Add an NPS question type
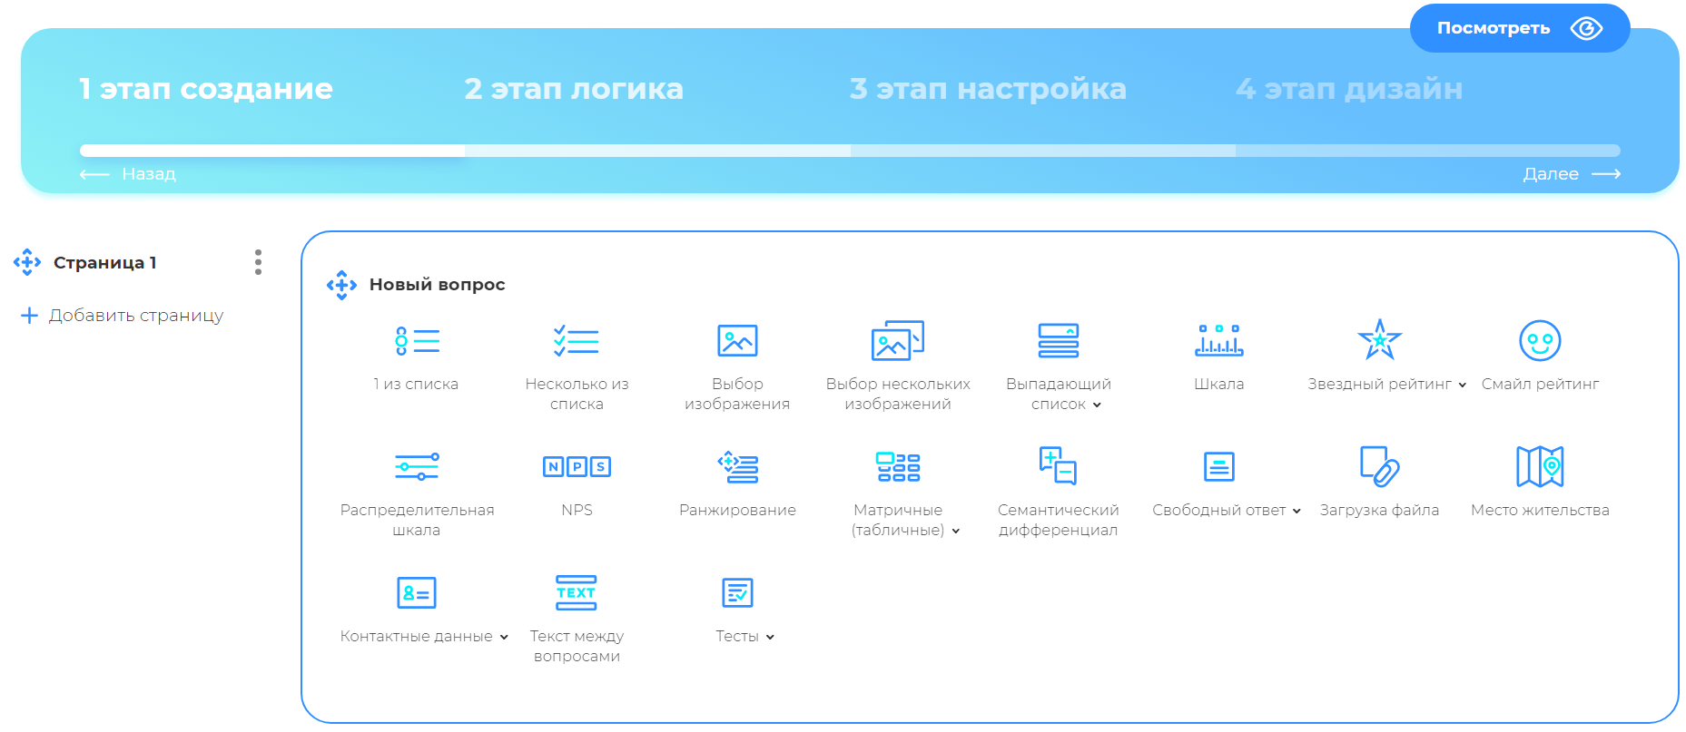1686x732 pixels. pyautogui.click(x=577, y=467)
